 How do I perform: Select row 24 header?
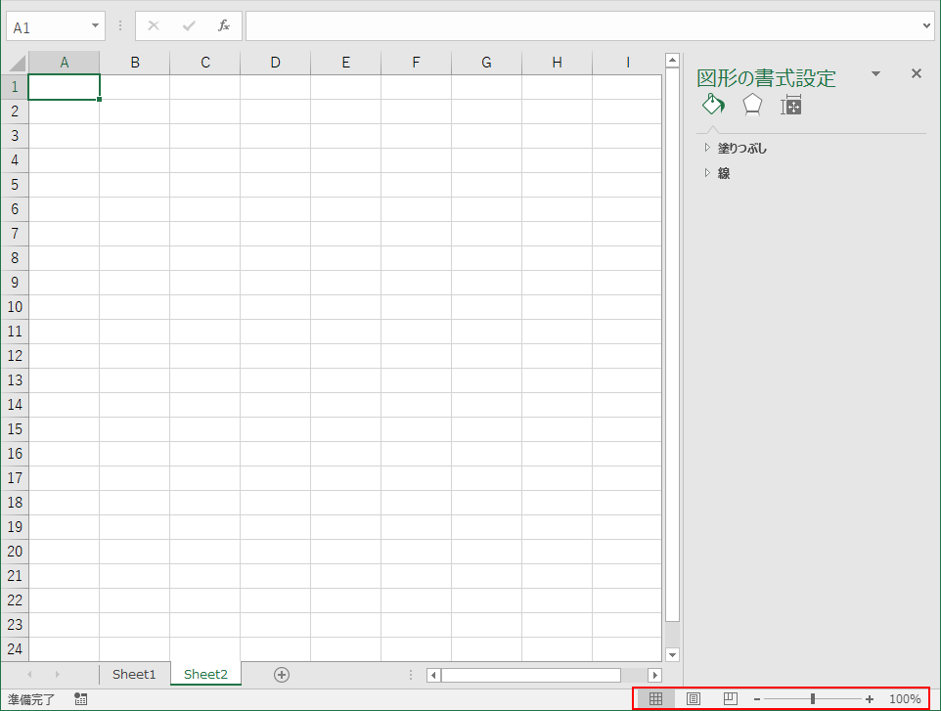[x=15, y=649]
